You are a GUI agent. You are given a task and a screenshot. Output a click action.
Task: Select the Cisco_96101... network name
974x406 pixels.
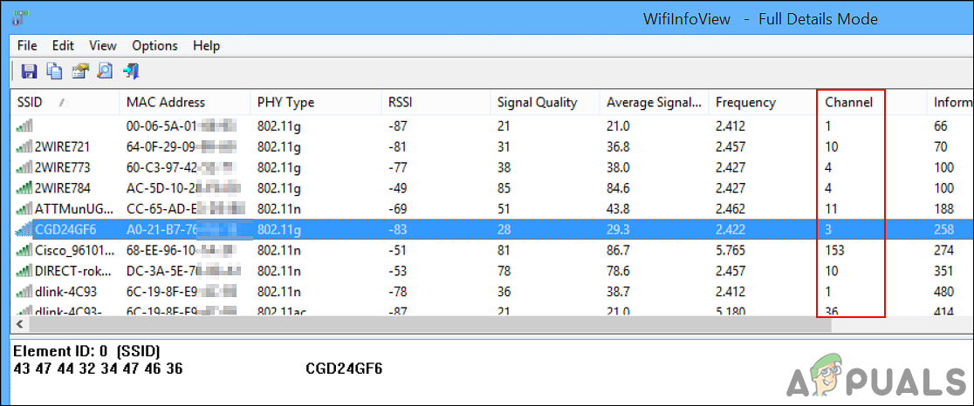click(x=74, y=250)
